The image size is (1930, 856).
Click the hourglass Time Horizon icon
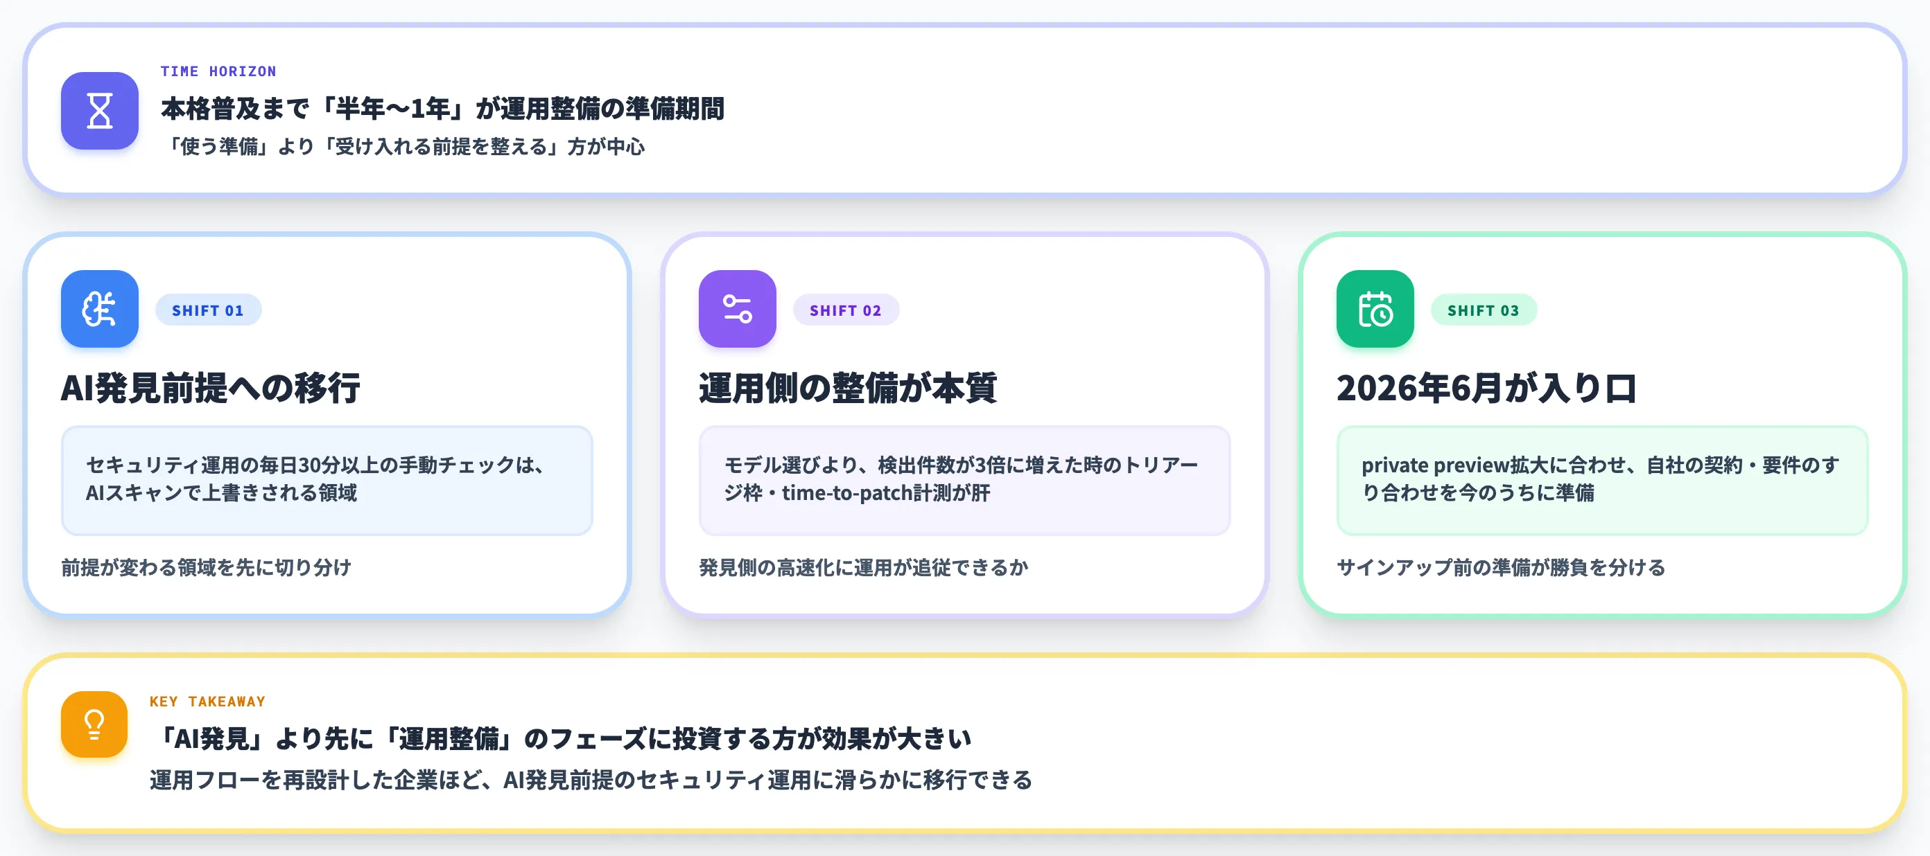pos(100,111)
